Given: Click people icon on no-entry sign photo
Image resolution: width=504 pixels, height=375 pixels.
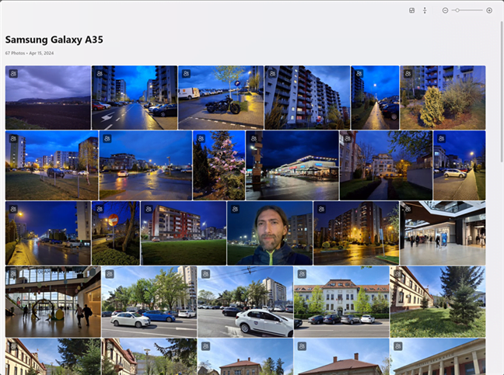Looking at the screenshot, I should [100, 209].
